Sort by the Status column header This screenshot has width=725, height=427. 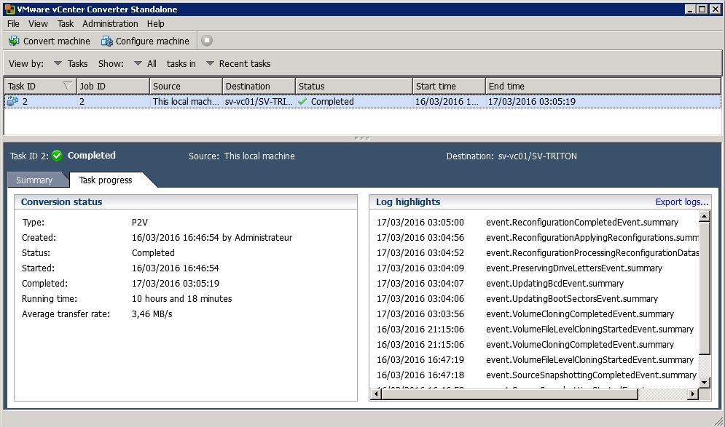click(x=353, y=86)
